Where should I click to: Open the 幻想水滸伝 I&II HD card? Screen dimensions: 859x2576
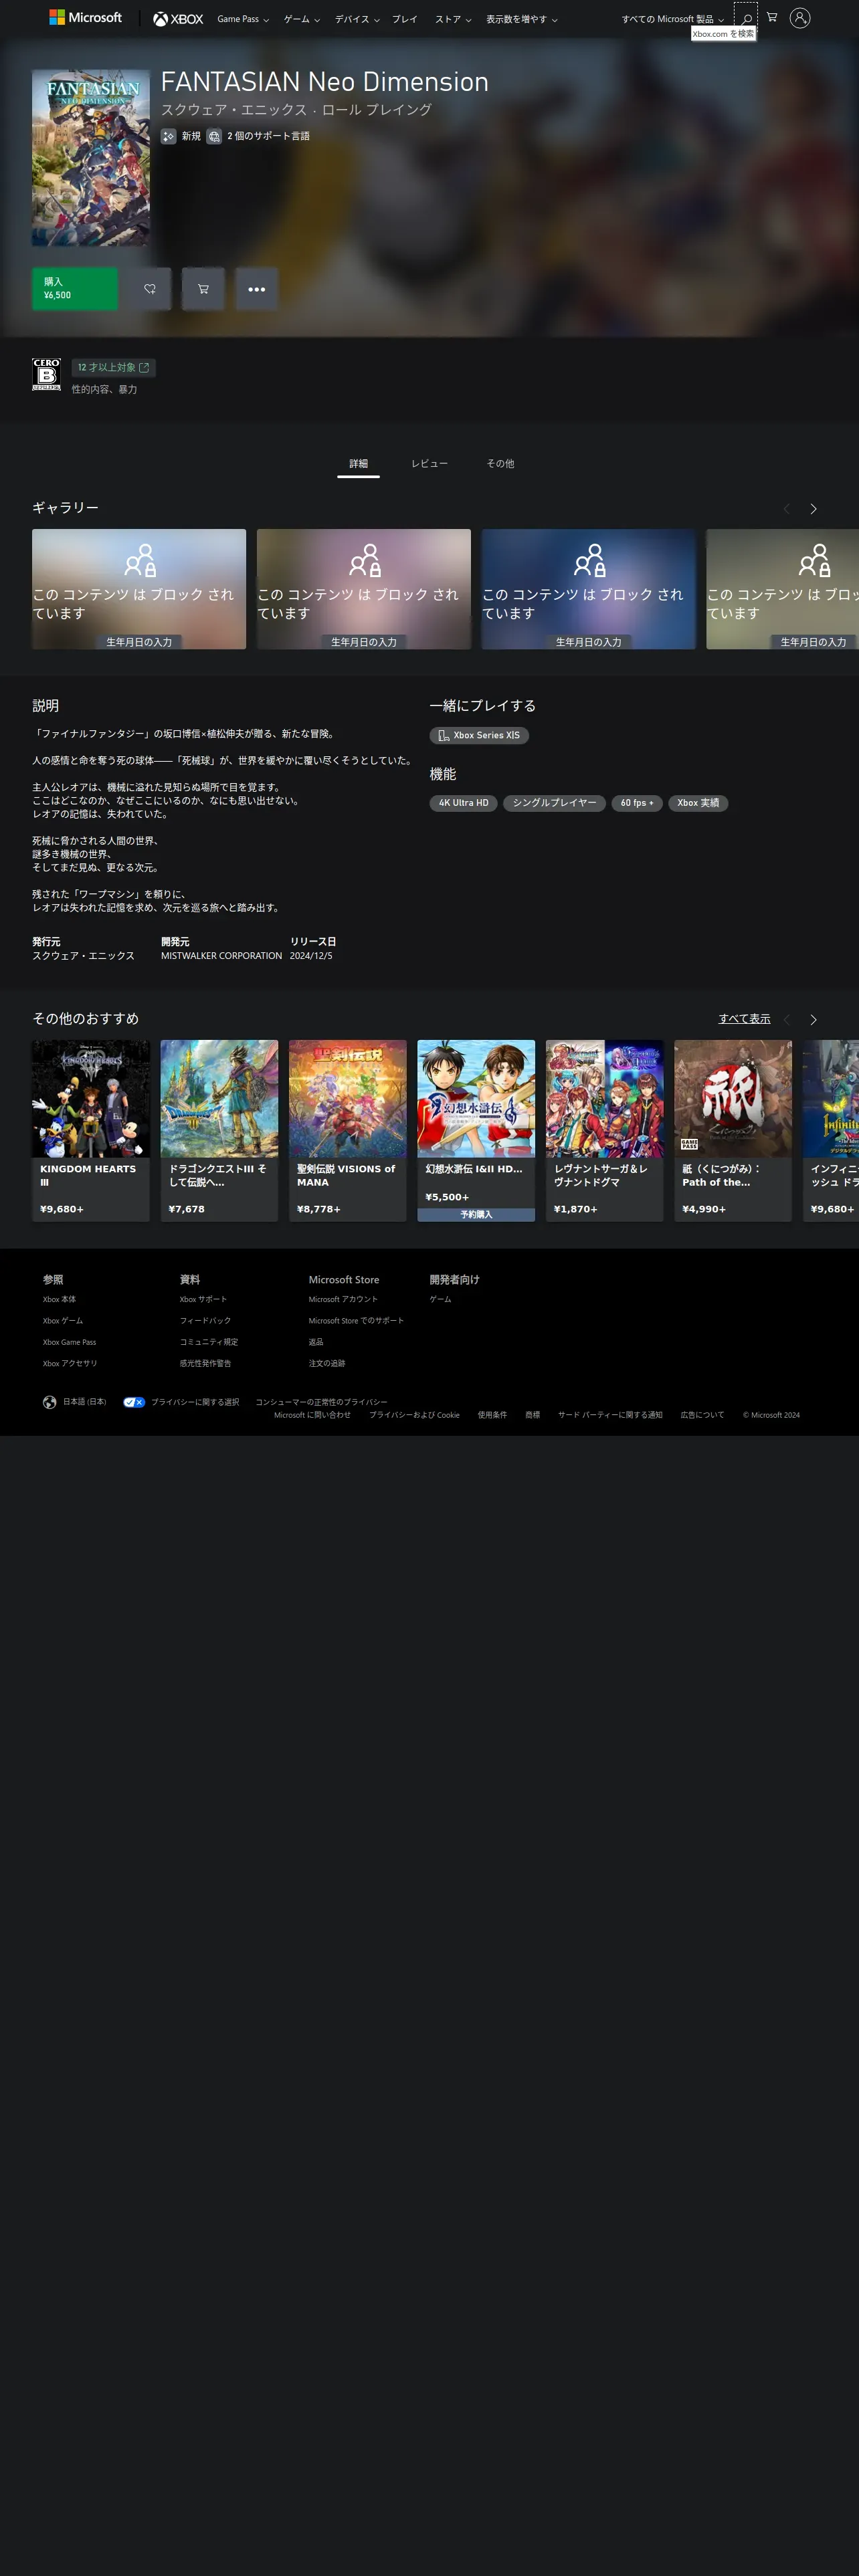click(476, 1131)
